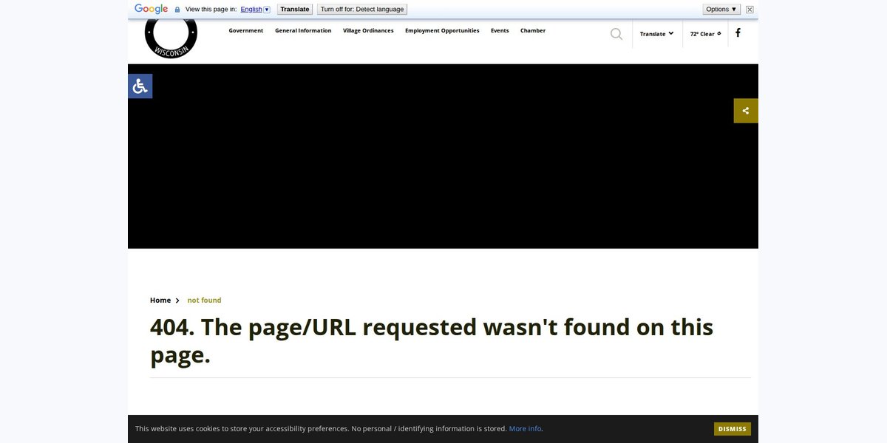Image resolution: width=887 pixels, height=443 pixels.
Task: Open the Chamber menu item
Action: coord(533,30)
